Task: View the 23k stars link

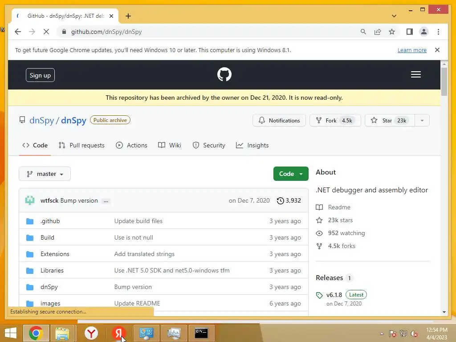Action: (x=340, y=220)
